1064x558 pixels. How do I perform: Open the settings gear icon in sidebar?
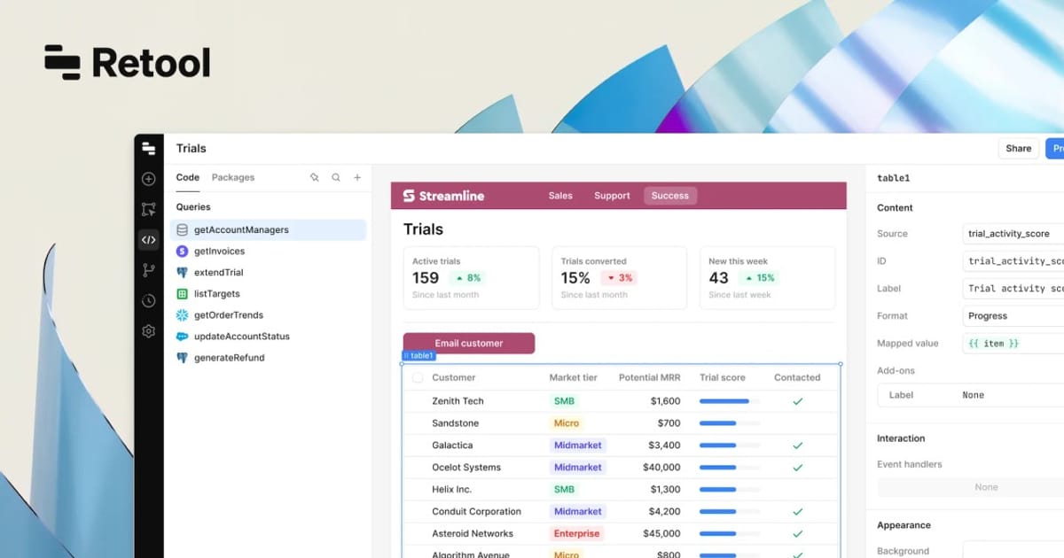pos(149,331)
